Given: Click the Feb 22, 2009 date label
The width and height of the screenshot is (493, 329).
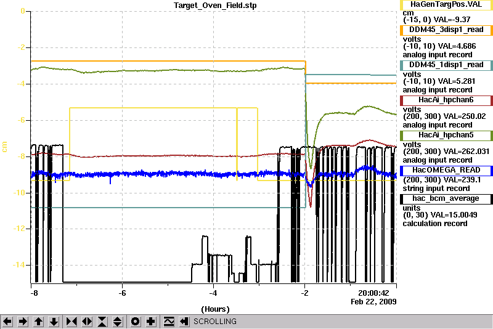Looking at the screenshot, I should [x=373, y=302].
